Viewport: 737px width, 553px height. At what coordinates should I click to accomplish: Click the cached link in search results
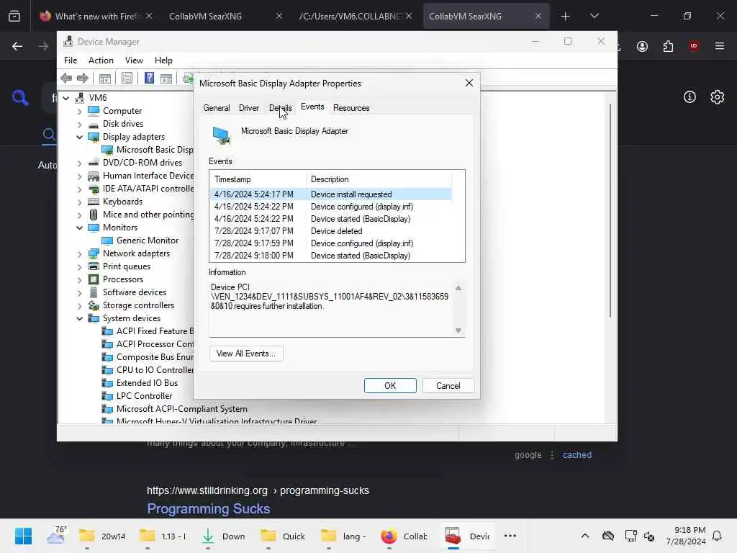pos(577,455)
